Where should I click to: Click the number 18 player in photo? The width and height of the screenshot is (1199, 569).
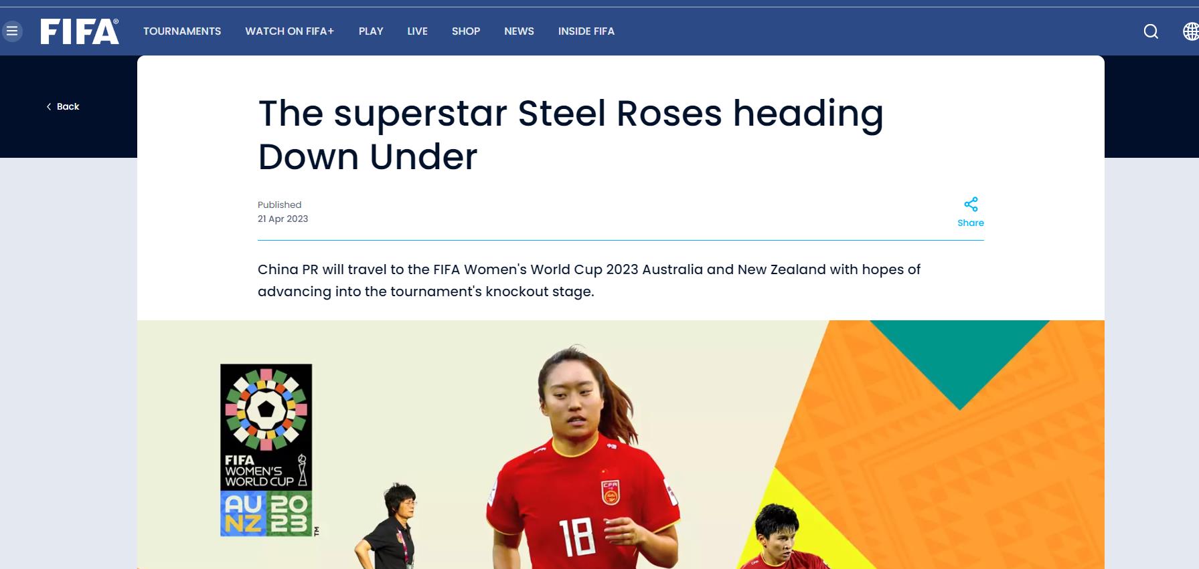click(x=581, y=457)
